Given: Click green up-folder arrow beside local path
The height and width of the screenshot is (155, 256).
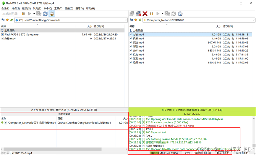Looking at the screenshot, I should pyautogui.click(x=12, y=20).
